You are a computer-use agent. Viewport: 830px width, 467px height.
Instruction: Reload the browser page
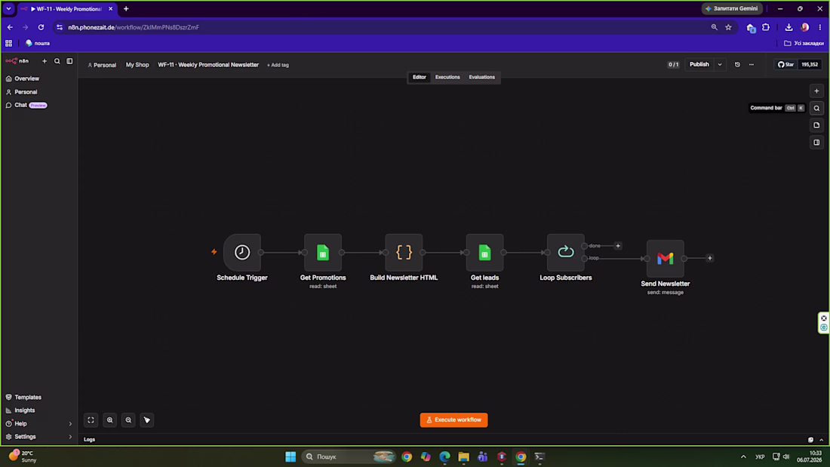(41, 27)
